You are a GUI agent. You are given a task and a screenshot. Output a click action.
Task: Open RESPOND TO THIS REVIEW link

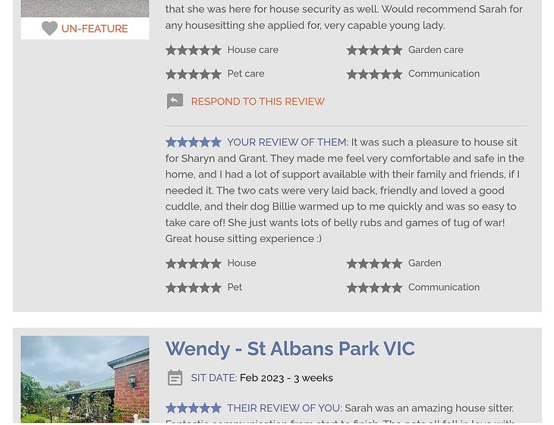(257, 102)
